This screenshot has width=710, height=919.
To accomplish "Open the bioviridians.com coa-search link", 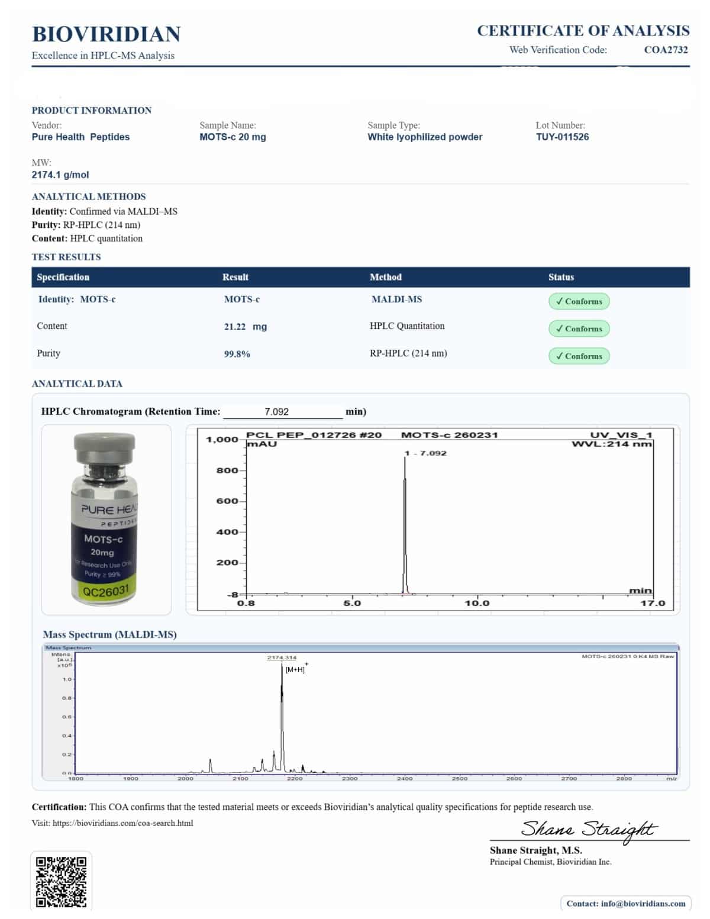I will click(122, 823).
